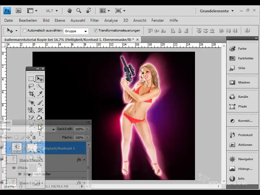Select the Move tool in the toolbox
This screenshot has width=260, height=195.
(x=40, y=79)
